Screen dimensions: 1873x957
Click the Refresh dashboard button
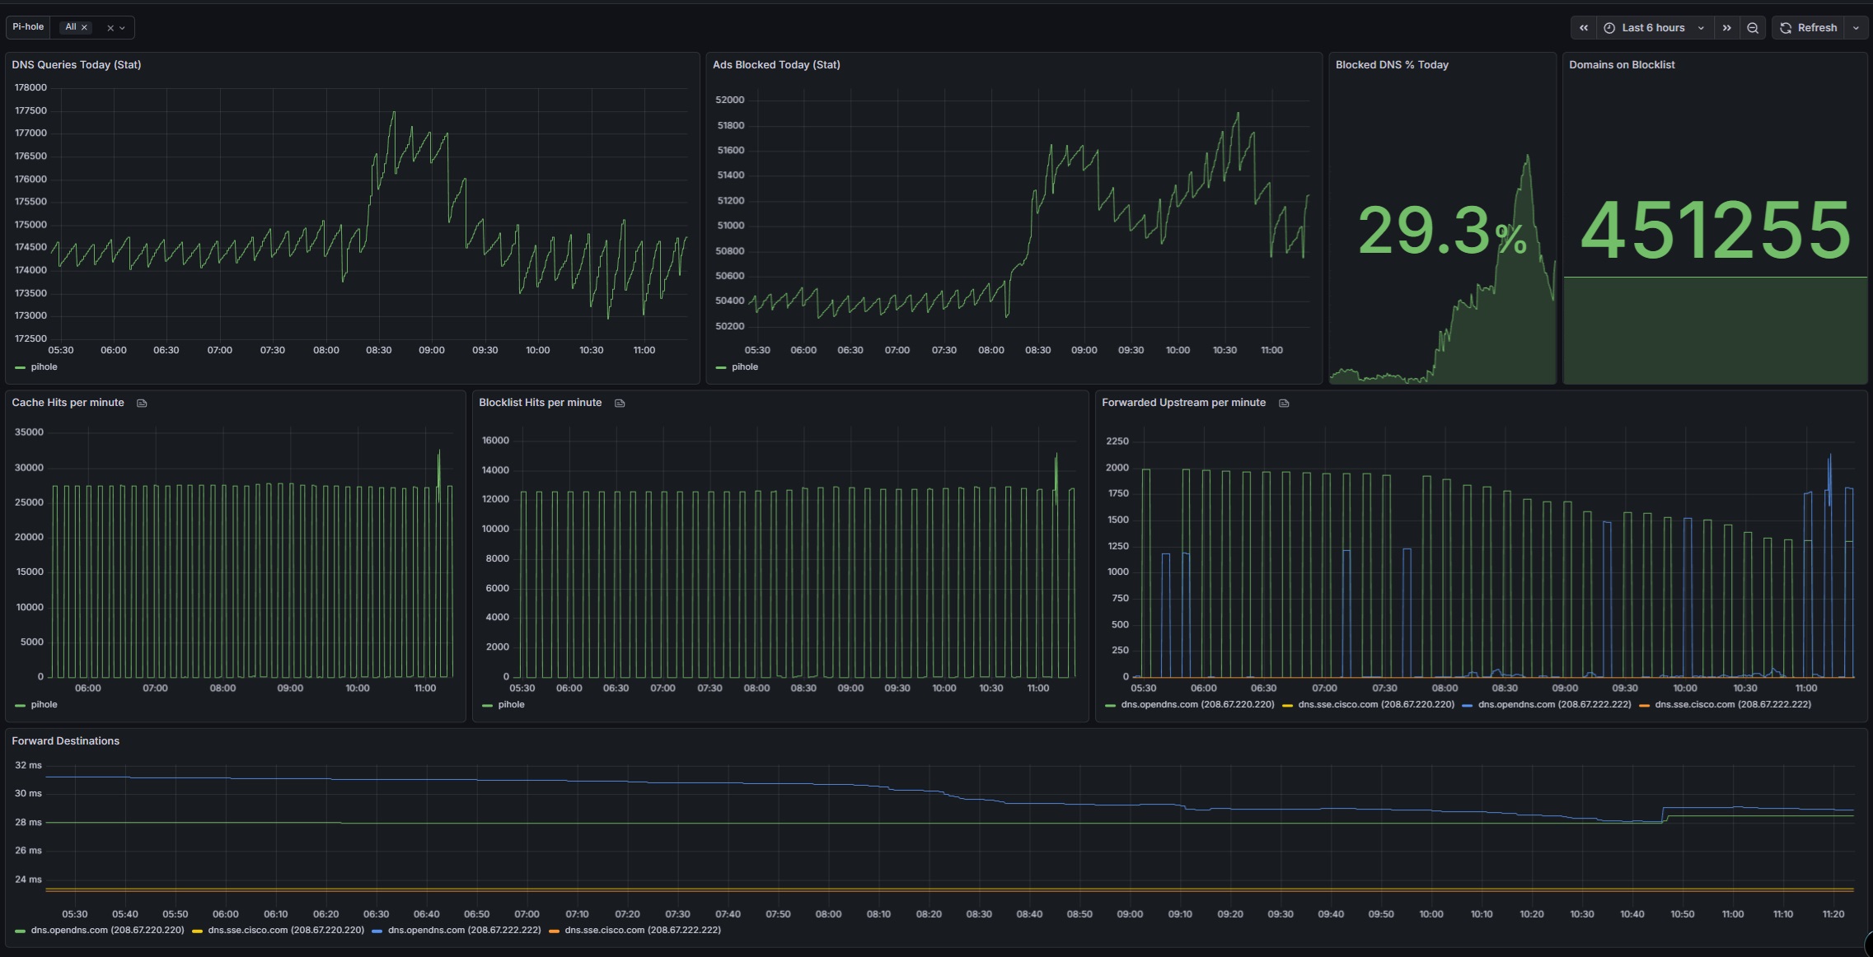pos(1808,28)
